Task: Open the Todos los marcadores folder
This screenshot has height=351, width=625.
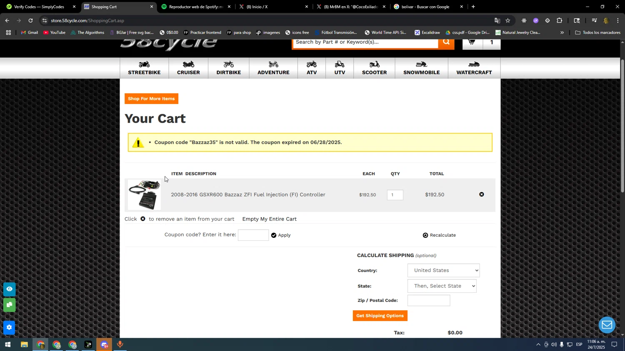Action: click(597, 32)
